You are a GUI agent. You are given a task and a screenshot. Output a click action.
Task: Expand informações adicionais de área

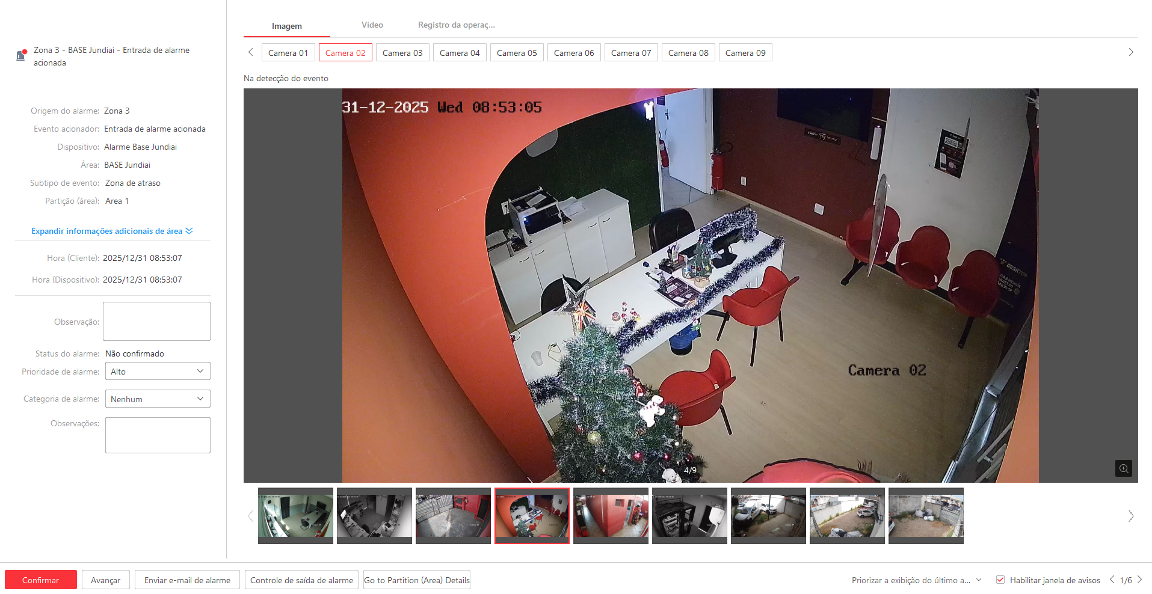coord(112,231)
